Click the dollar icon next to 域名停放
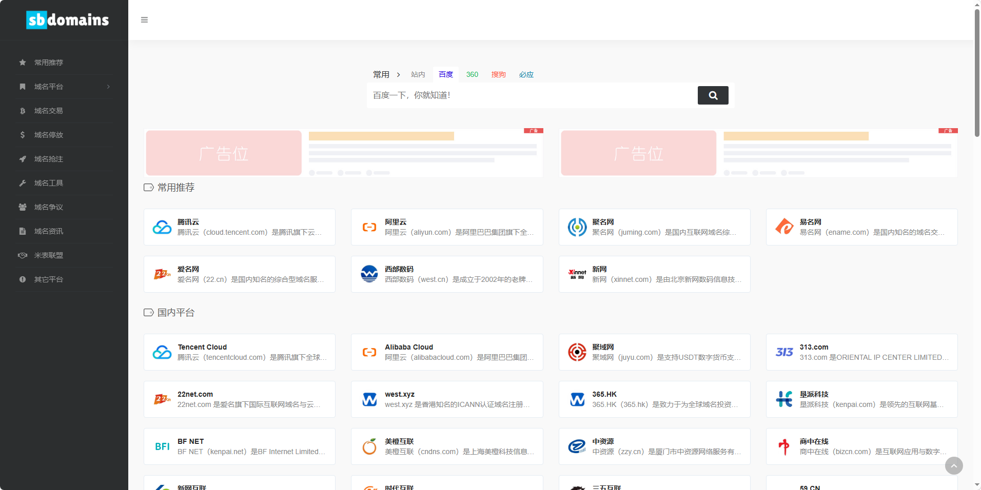This screenshot has height=490, width=981. (23, 135)
